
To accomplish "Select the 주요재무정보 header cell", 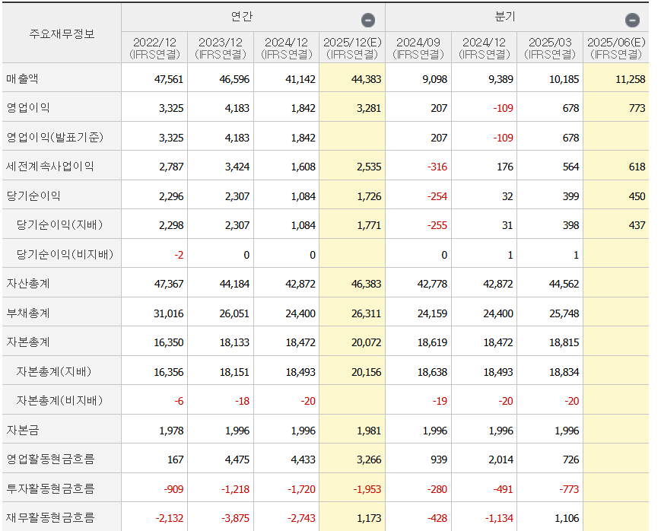I will tap(62, 33).
